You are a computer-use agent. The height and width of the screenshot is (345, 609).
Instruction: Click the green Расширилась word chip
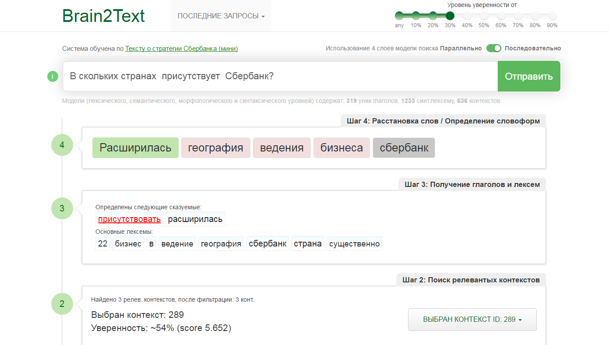click(135, 148)
